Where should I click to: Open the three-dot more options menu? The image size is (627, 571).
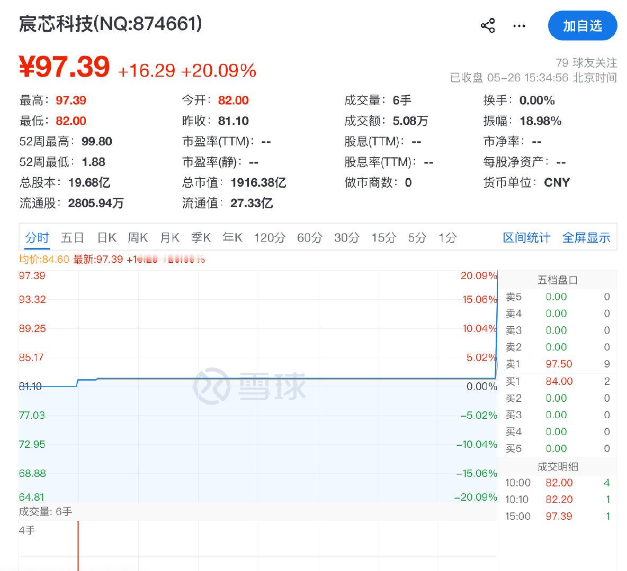[x=519, y=26]
